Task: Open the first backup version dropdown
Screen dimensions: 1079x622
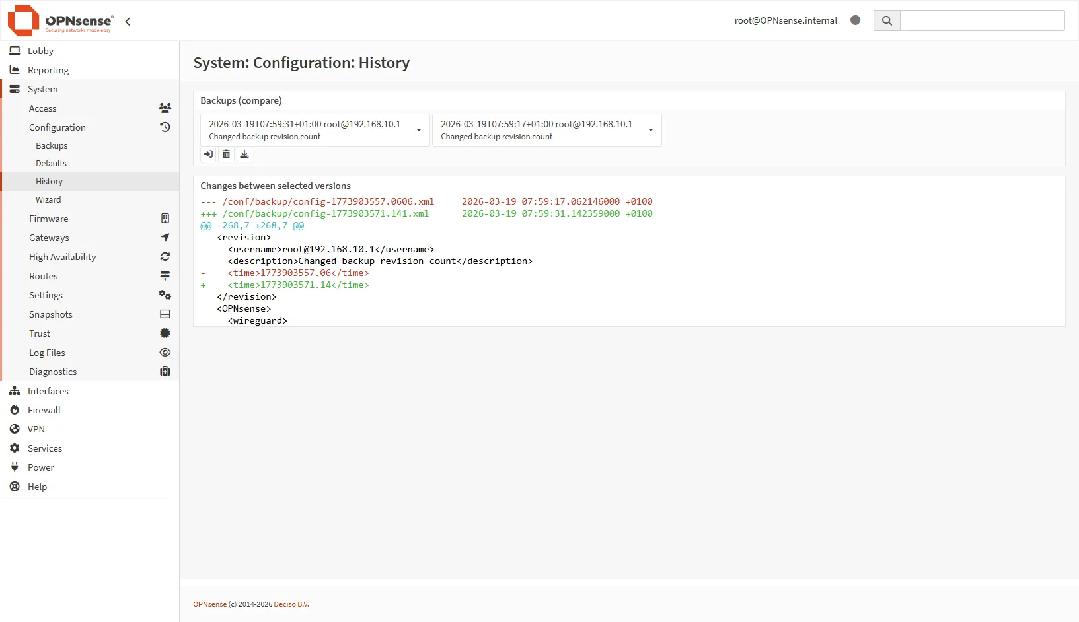Action: pyautogui.click(x=315, y=130)
